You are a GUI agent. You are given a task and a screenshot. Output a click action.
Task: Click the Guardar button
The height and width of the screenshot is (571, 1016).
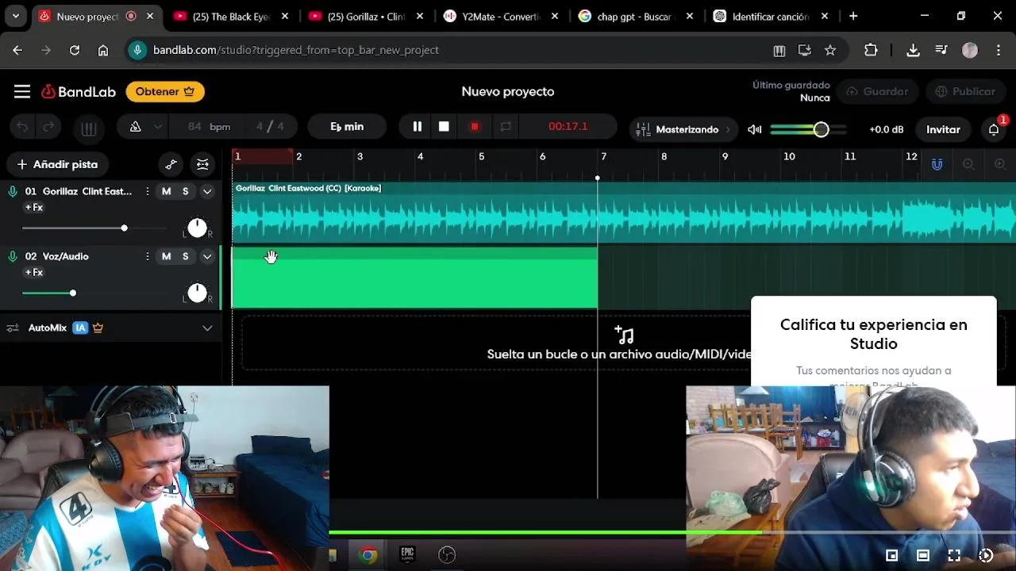(877, 92)
